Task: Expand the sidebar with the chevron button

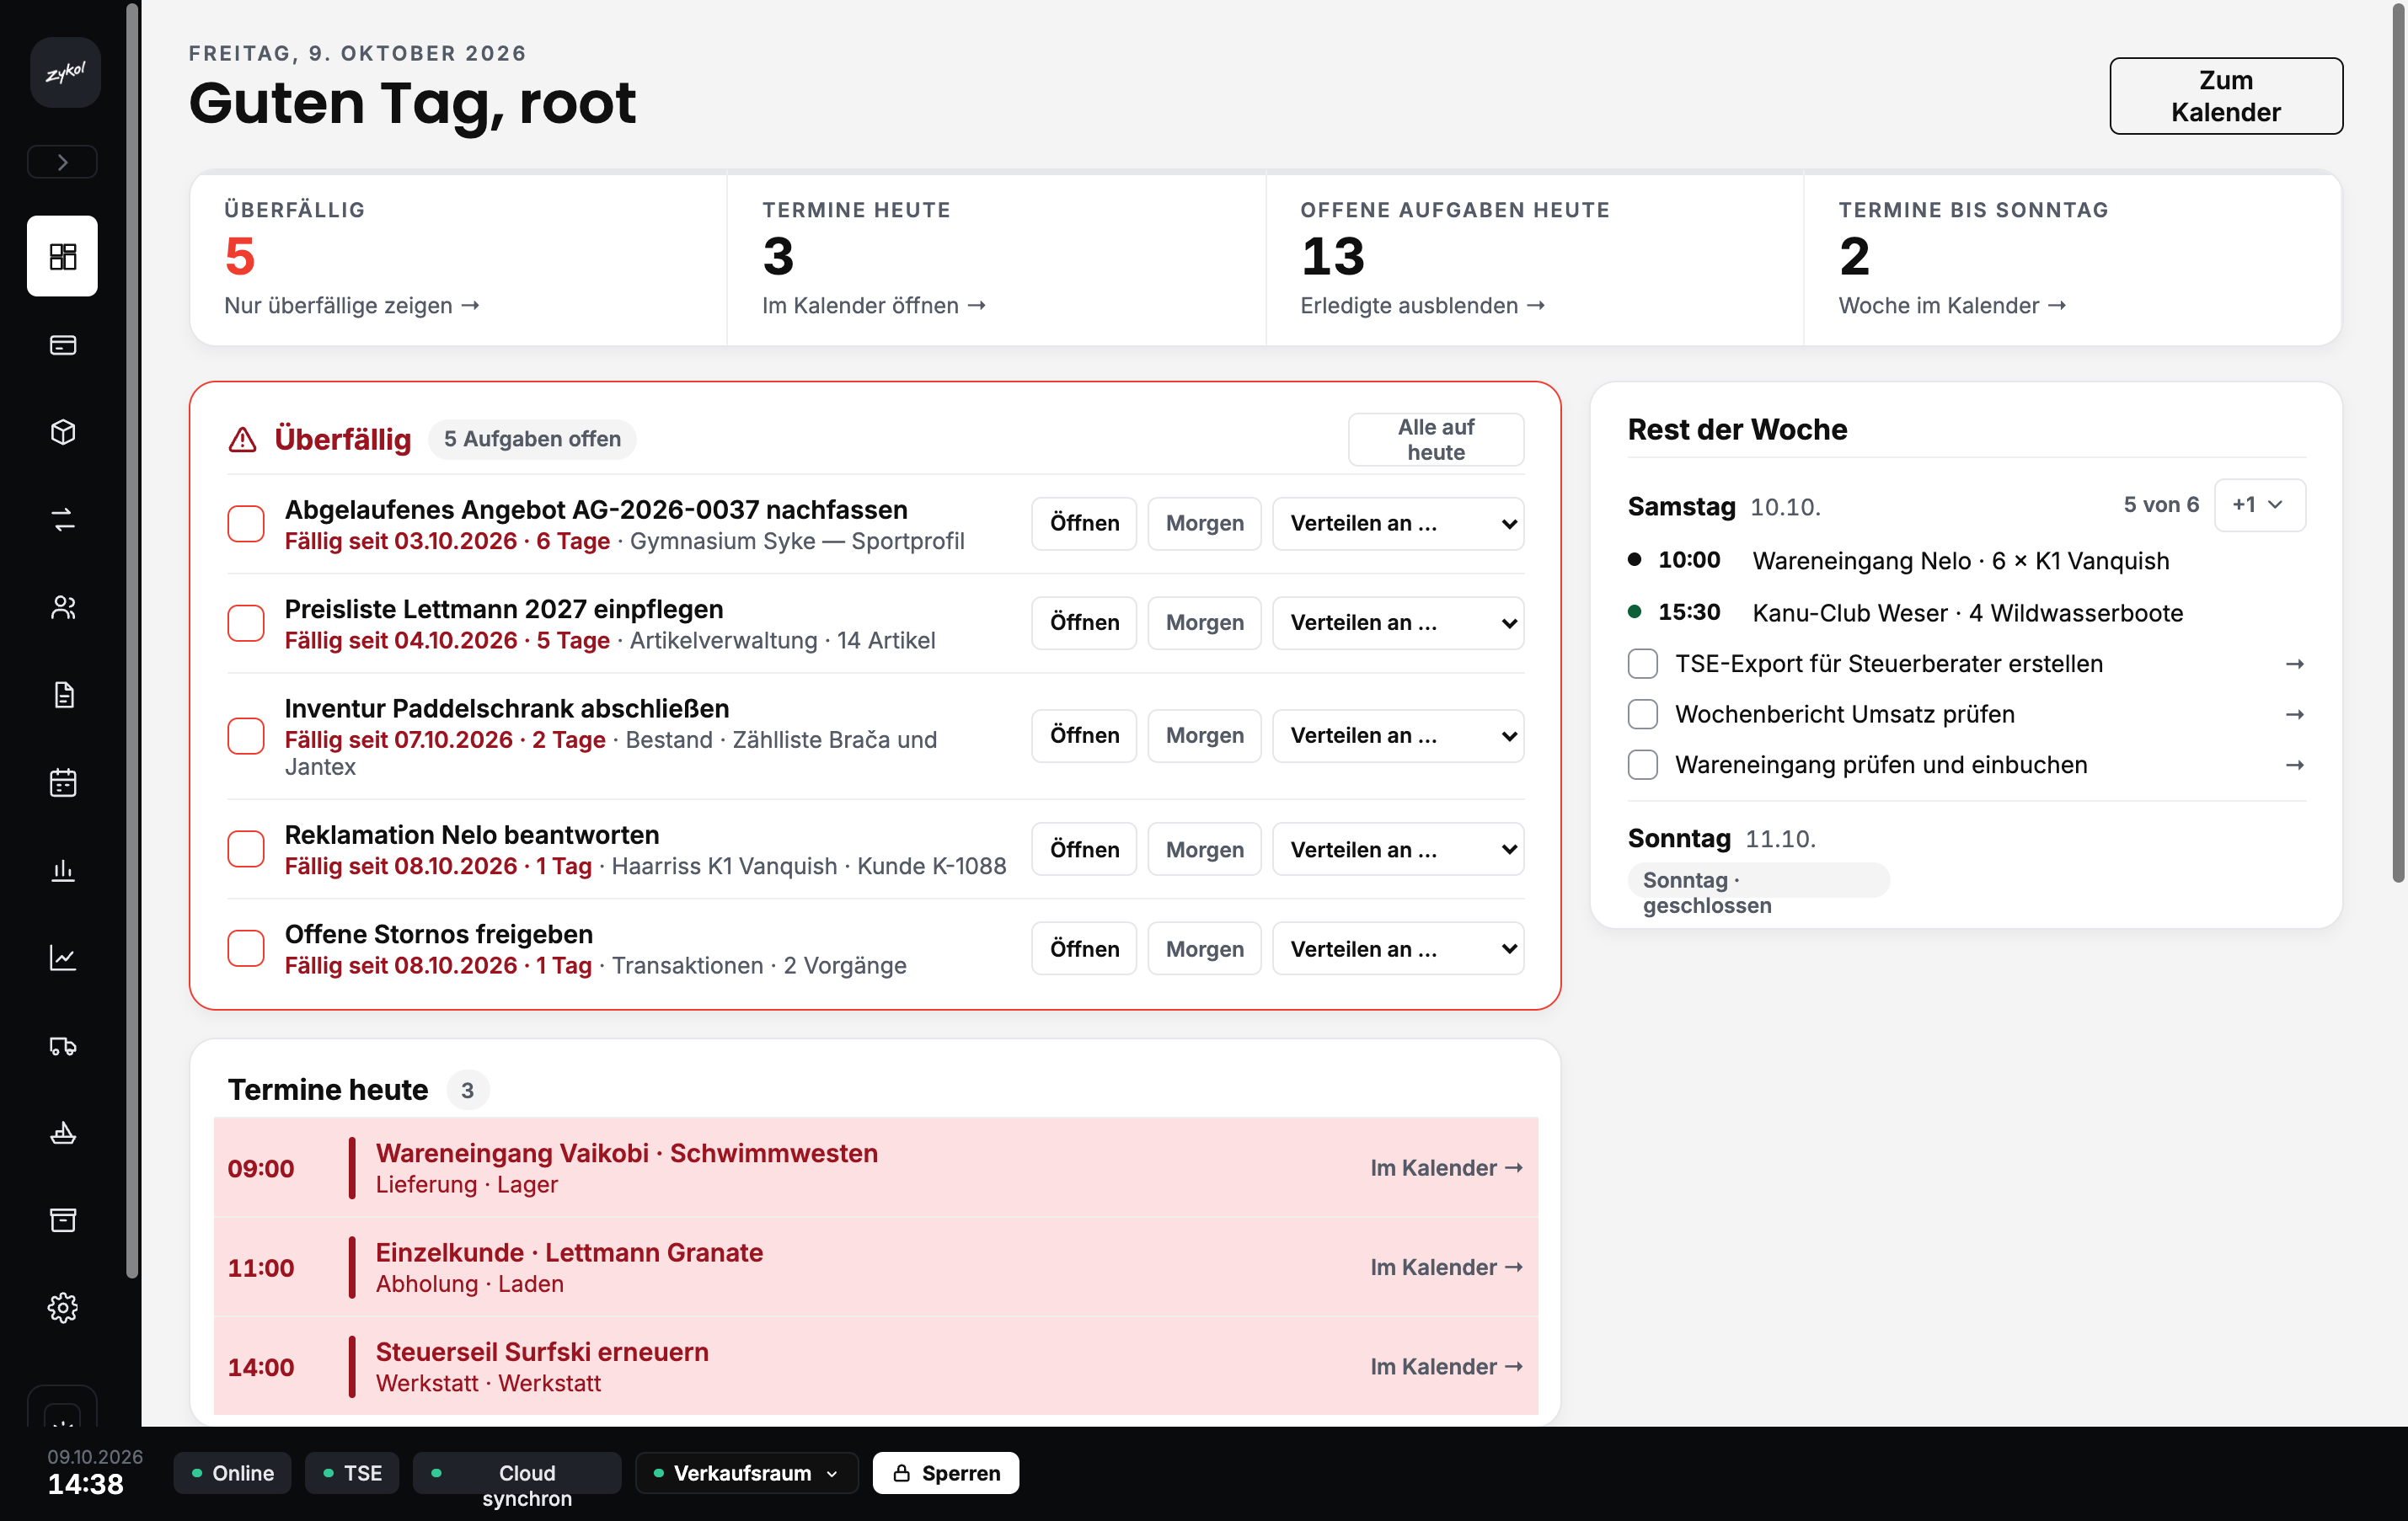Action: pos(62,162)
